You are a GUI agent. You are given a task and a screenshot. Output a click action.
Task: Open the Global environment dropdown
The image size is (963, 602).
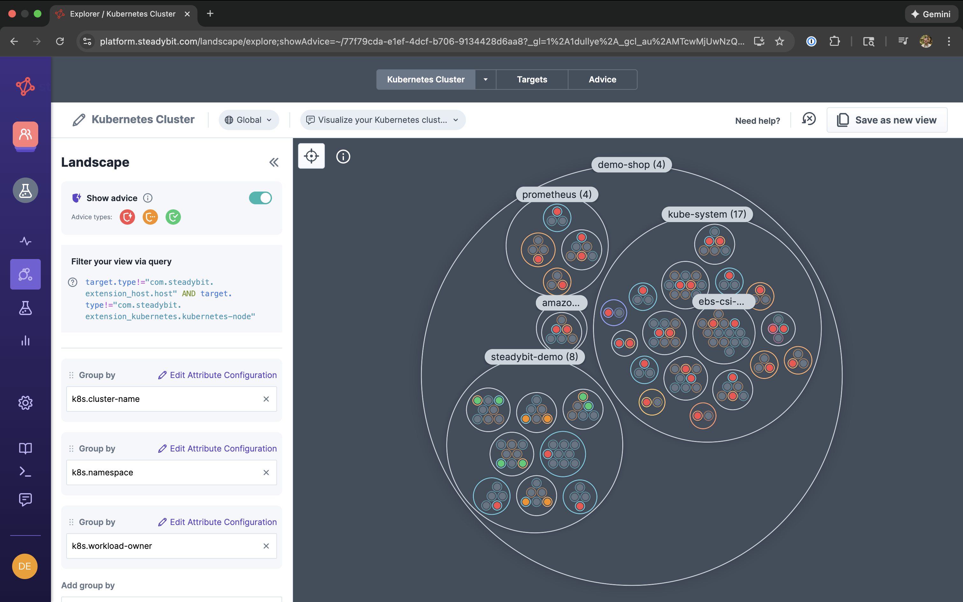(249, 120)
